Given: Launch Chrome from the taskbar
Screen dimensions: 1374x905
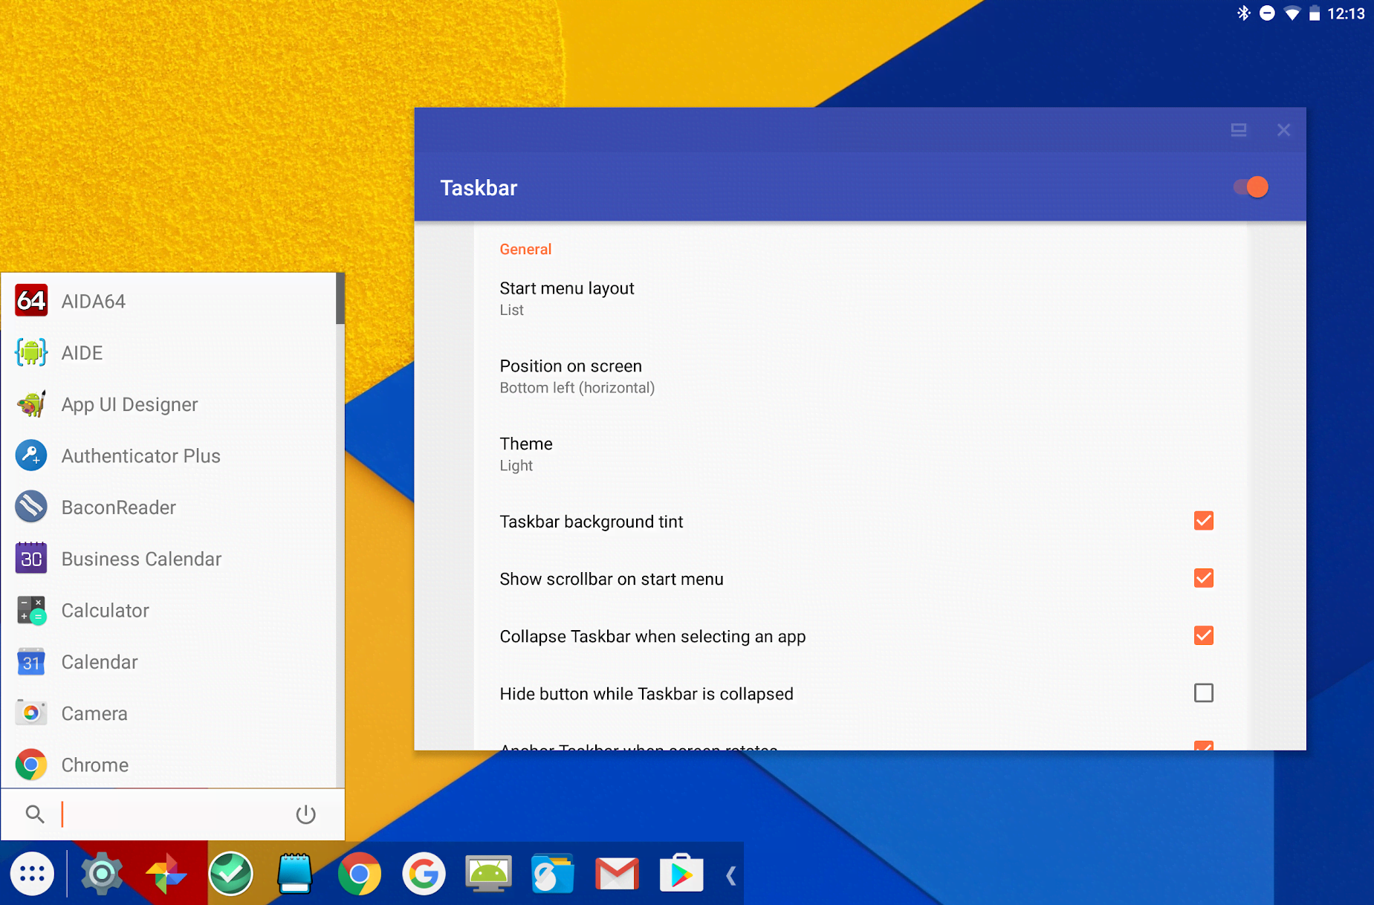Looking at the screenshot, I should pos(359,874).
